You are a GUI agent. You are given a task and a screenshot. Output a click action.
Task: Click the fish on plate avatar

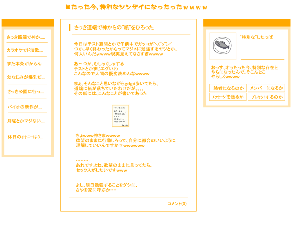click(223, 46)
